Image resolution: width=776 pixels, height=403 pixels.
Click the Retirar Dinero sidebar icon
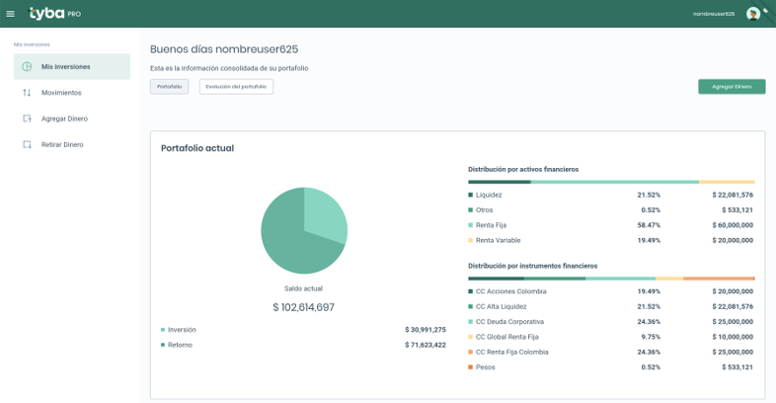[27, 144]
